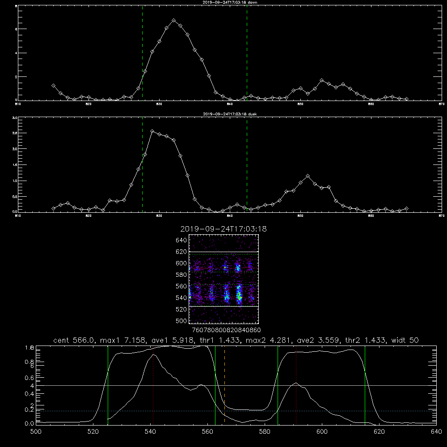Click the '0.0' label on bottom plot y-axis
Screen dimensions: 447x447
pos(30,424)
